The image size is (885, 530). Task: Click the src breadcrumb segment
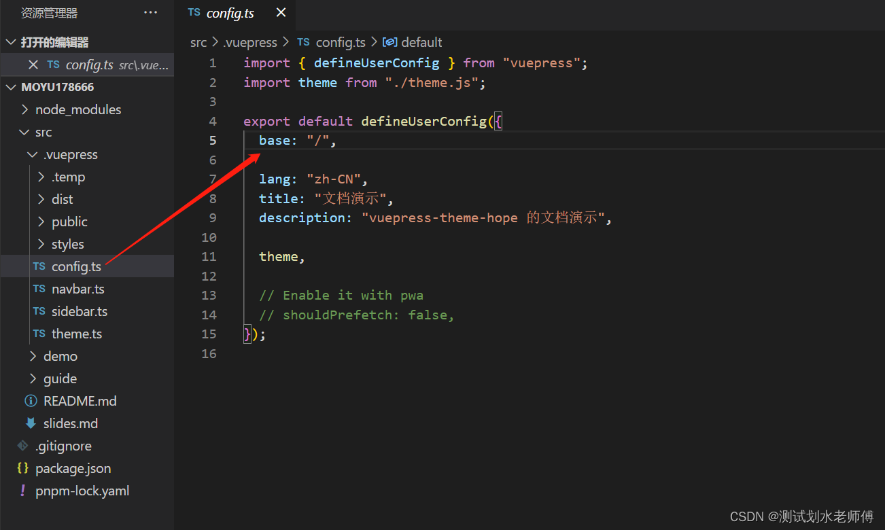pyautogui.click(x=198, y=42)
